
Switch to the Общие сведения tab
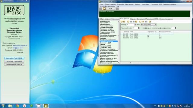105,19
